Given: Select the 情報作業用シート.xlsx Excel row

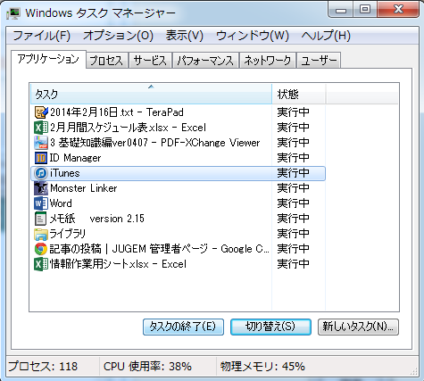Looking at the screenshot, I should (x=178, y=264).
